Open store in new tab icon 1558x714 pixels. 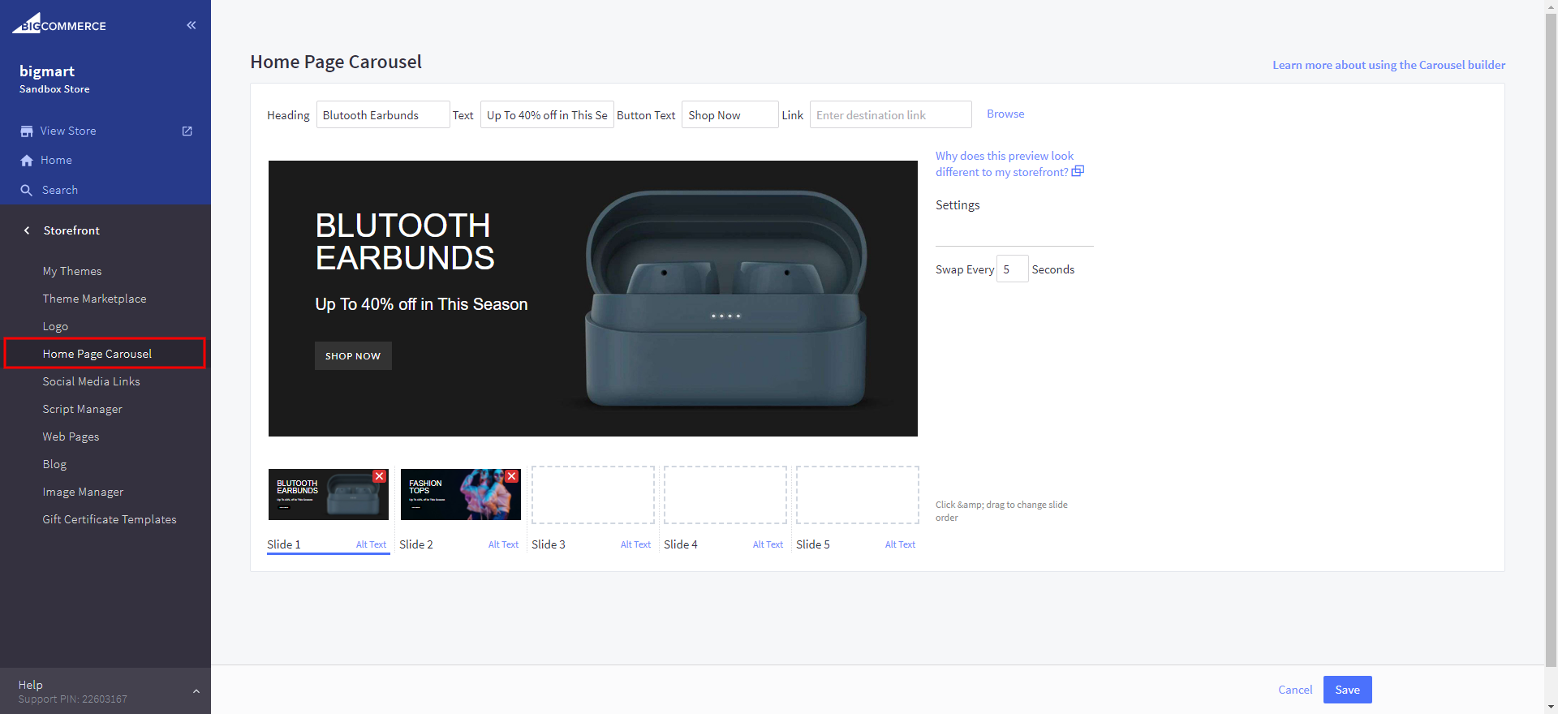187,131
